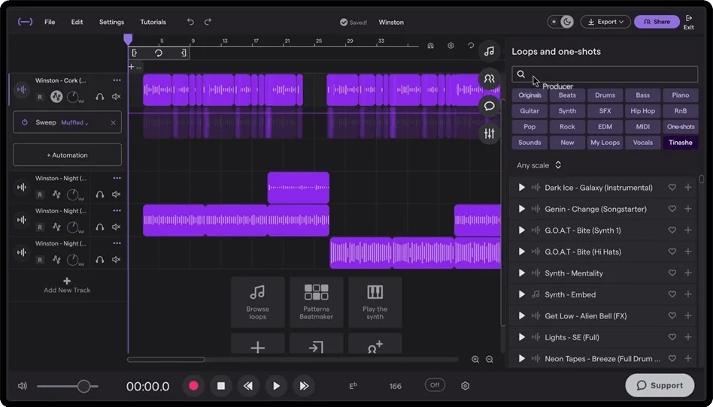Toggle the metronome Off switch
Screen dimensions: 713x407
(x=434, y=385)
